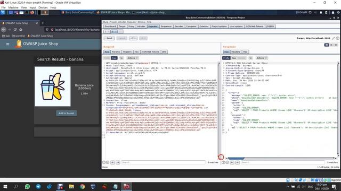
Task: Select horizontal split layout icon
Action: coord(331,45)
